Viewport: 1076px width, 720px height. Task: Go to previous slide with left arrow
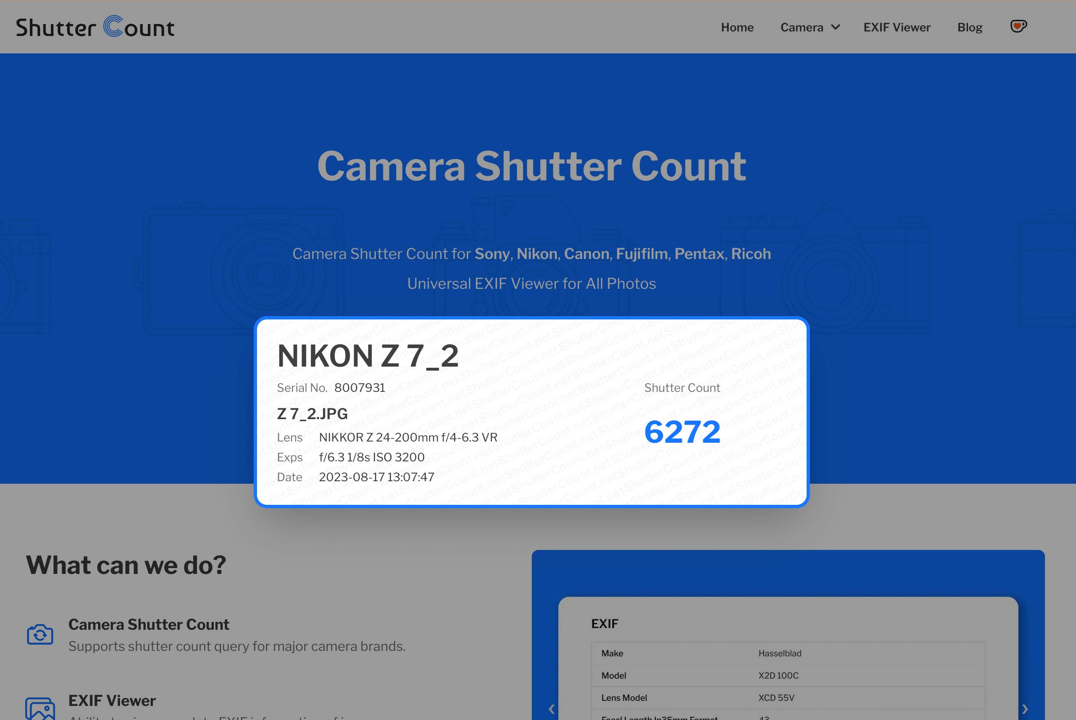tap(552, 709)
